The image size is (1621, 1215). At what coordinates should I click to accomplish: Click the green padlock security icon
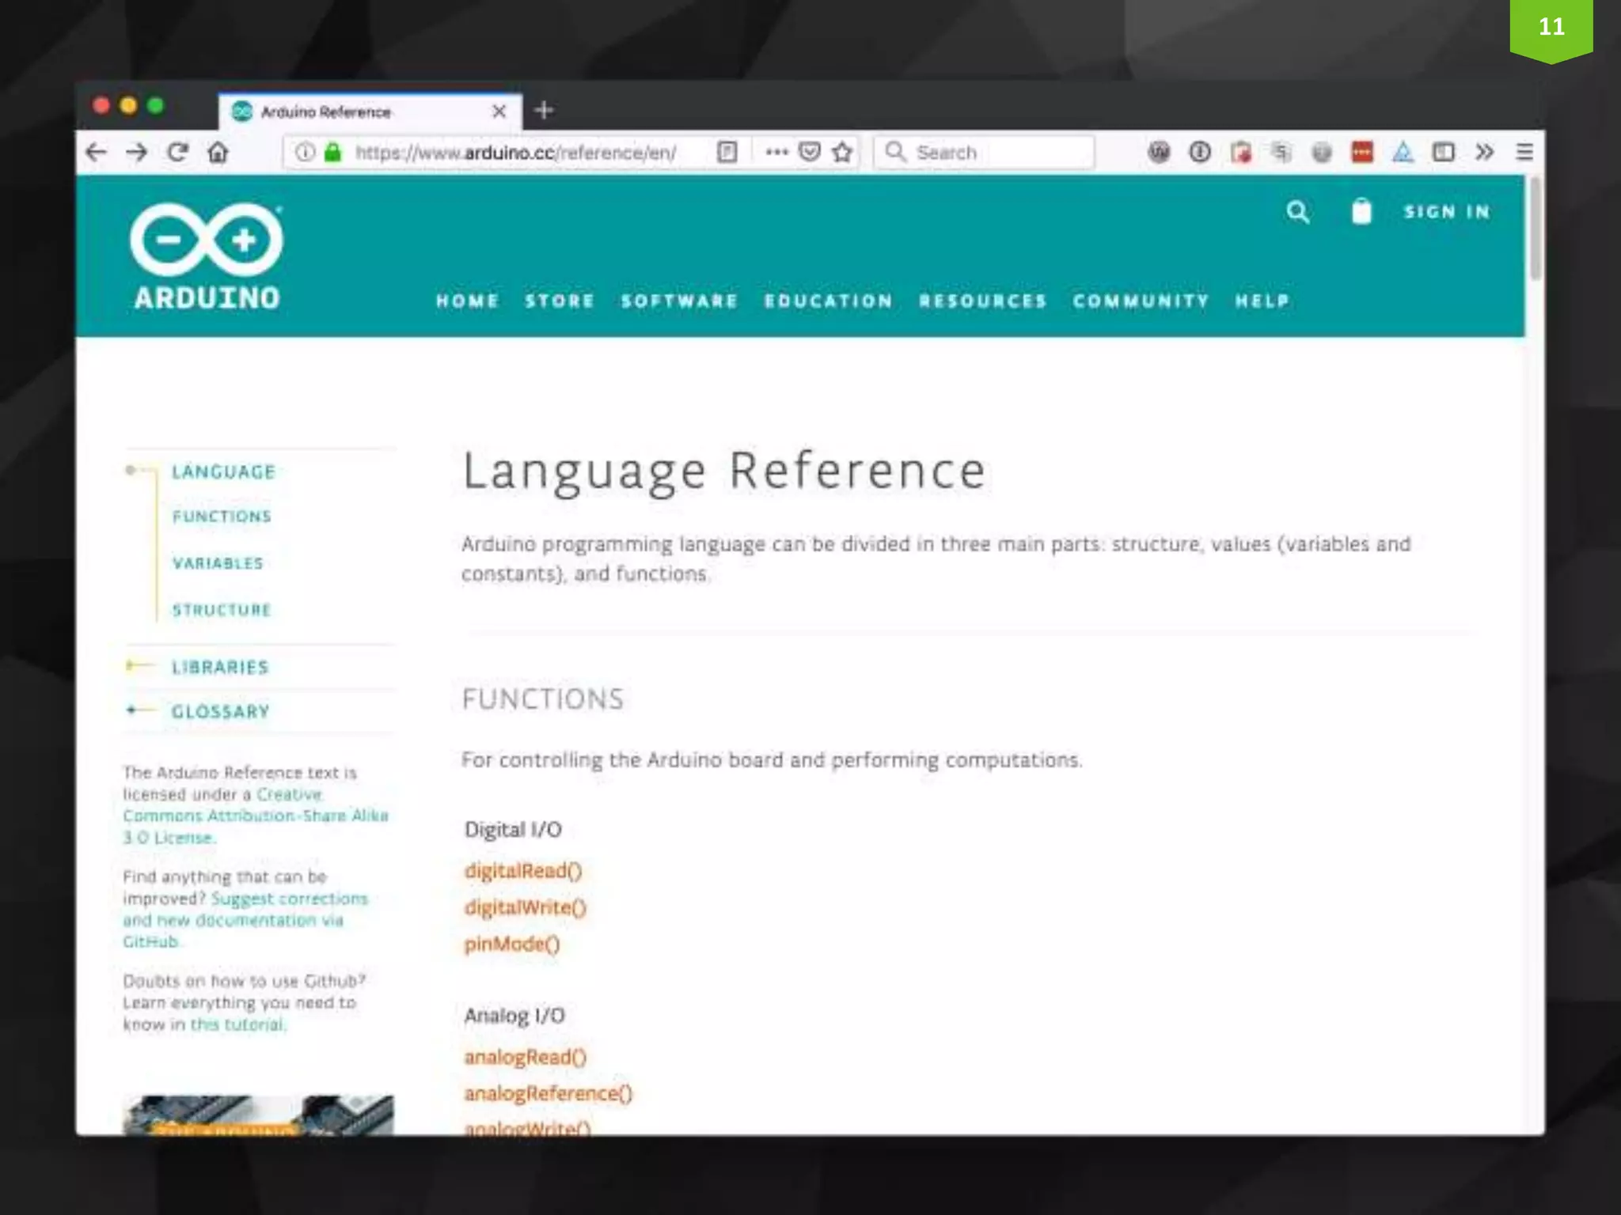coord(333,152)
